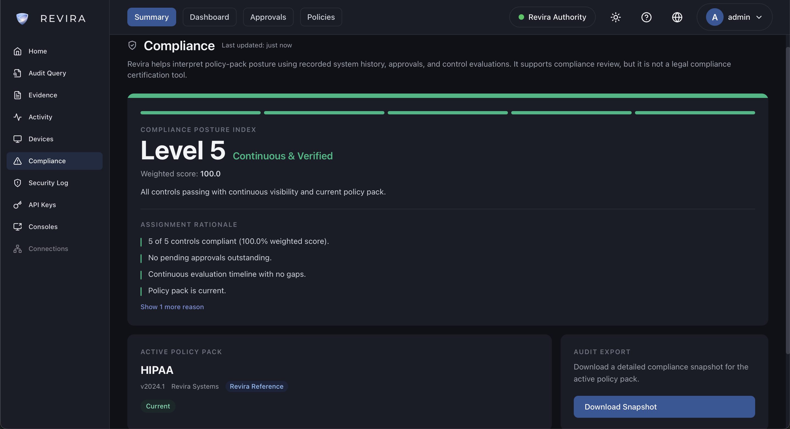Click the shield check icon beside Compliance heading

pyautogui.click(x=132, y=45)
